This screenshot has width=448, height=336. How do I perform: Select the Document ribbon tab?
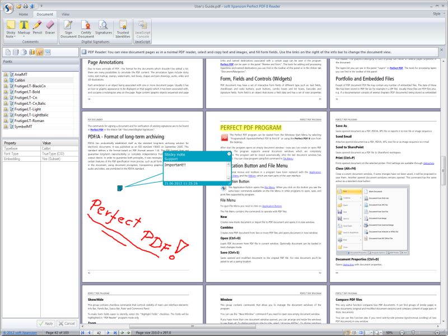pos(45,15)
